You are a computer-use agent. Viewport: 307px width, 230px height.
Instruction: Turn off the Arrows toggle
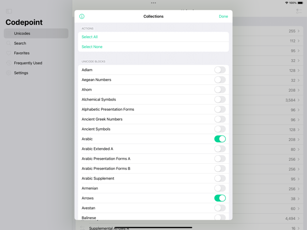pyautogui.click(x=220, y=198)
